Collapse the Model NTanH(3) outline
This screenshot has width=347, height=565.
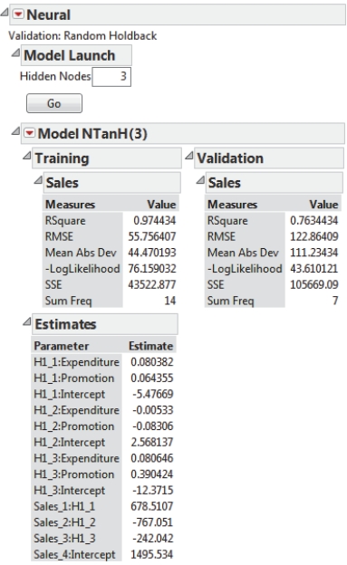[15, 131]
